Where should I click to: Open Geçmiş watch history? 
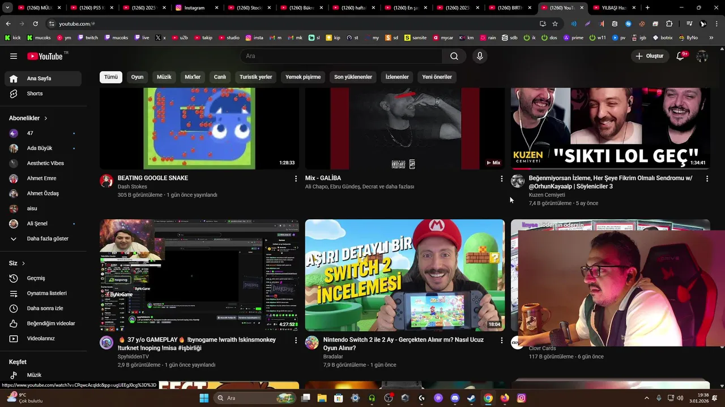43,278
